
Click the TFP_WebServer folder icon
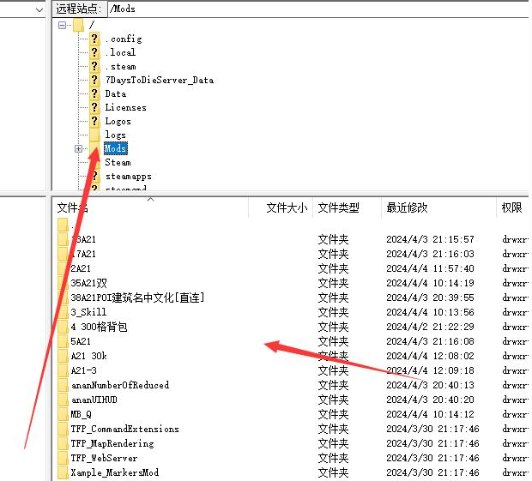pyautogui.click(x=63, y=458)
